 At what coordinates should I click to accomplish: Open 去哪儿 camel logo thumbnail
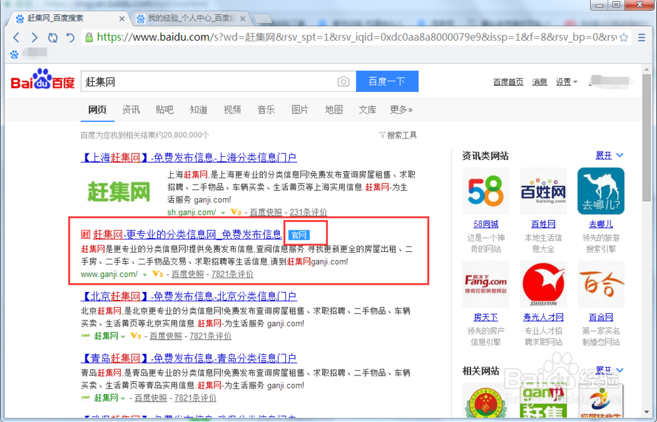pos(600,191)
